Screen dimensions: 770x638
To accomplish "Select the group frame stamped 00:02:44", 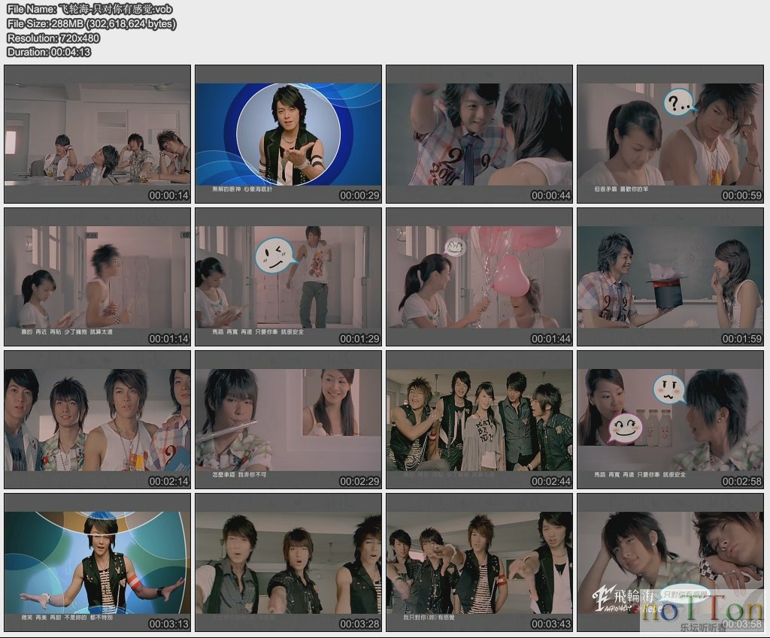I will click(x=479, y=419).
